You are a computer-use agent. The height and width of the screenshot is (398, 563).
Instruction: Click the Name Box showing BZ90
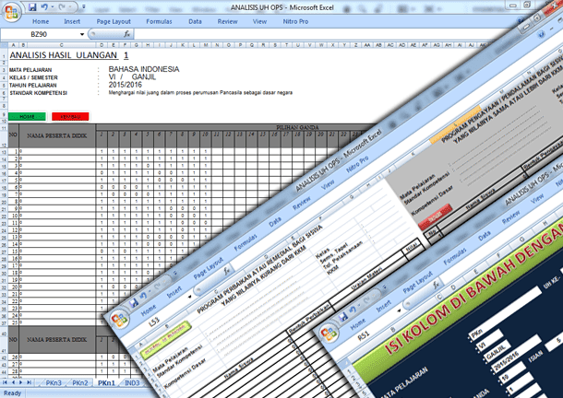point(40,34)
